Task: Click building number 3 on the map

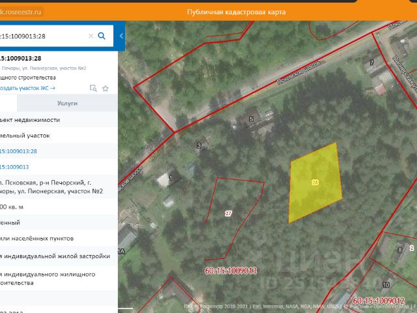Action: coord(199,146)
